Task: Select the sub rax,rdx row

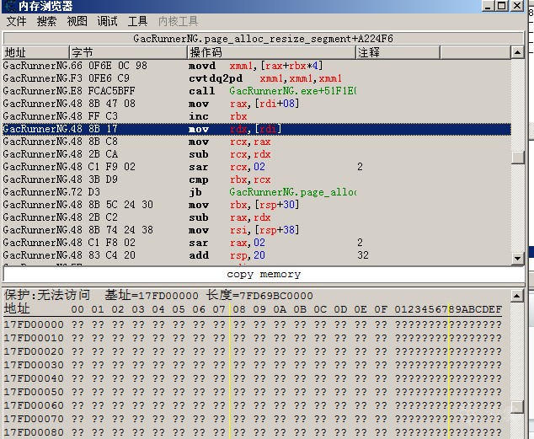Action: [257, 217]
